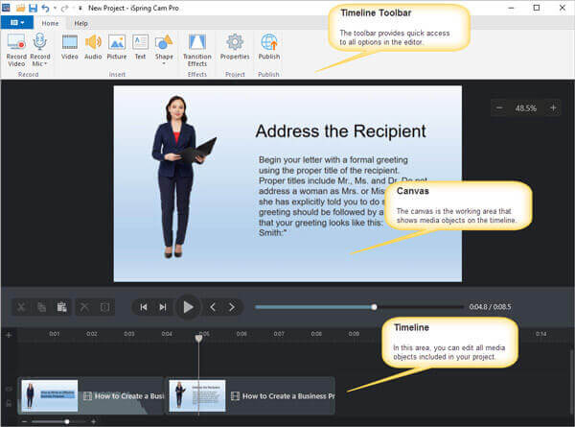Paste from clipboard on timeline toolbar
This screenshot has width=575, height=427.
click(x=61, y=307)
